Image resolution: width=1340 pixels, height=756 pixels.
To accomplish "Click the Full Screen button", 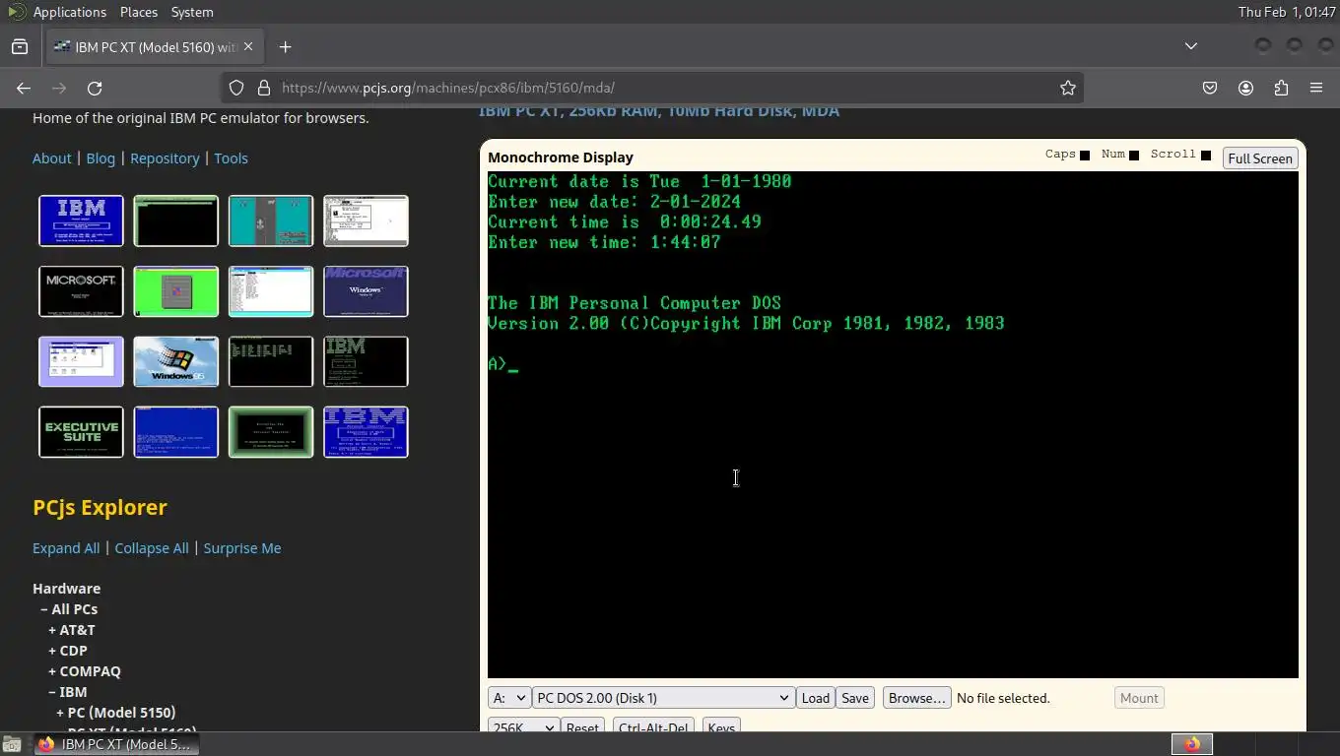I will [x=1259, y=158].
